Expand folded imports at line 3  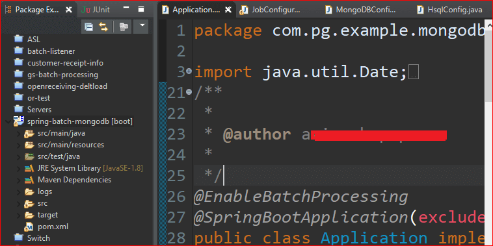pyautogui.click(x=189, y=71)
